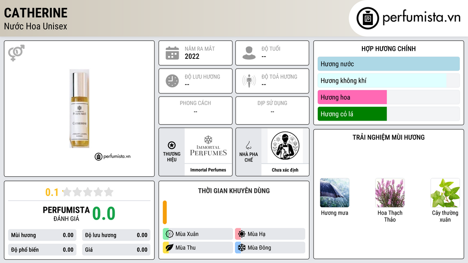Click the orange recommended time bar
The height and width of the screenshot is (263, 468).
tap(165, 212)
